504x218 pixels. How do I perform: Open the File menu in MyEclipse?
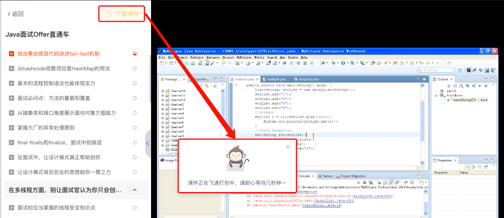(162, 57)
